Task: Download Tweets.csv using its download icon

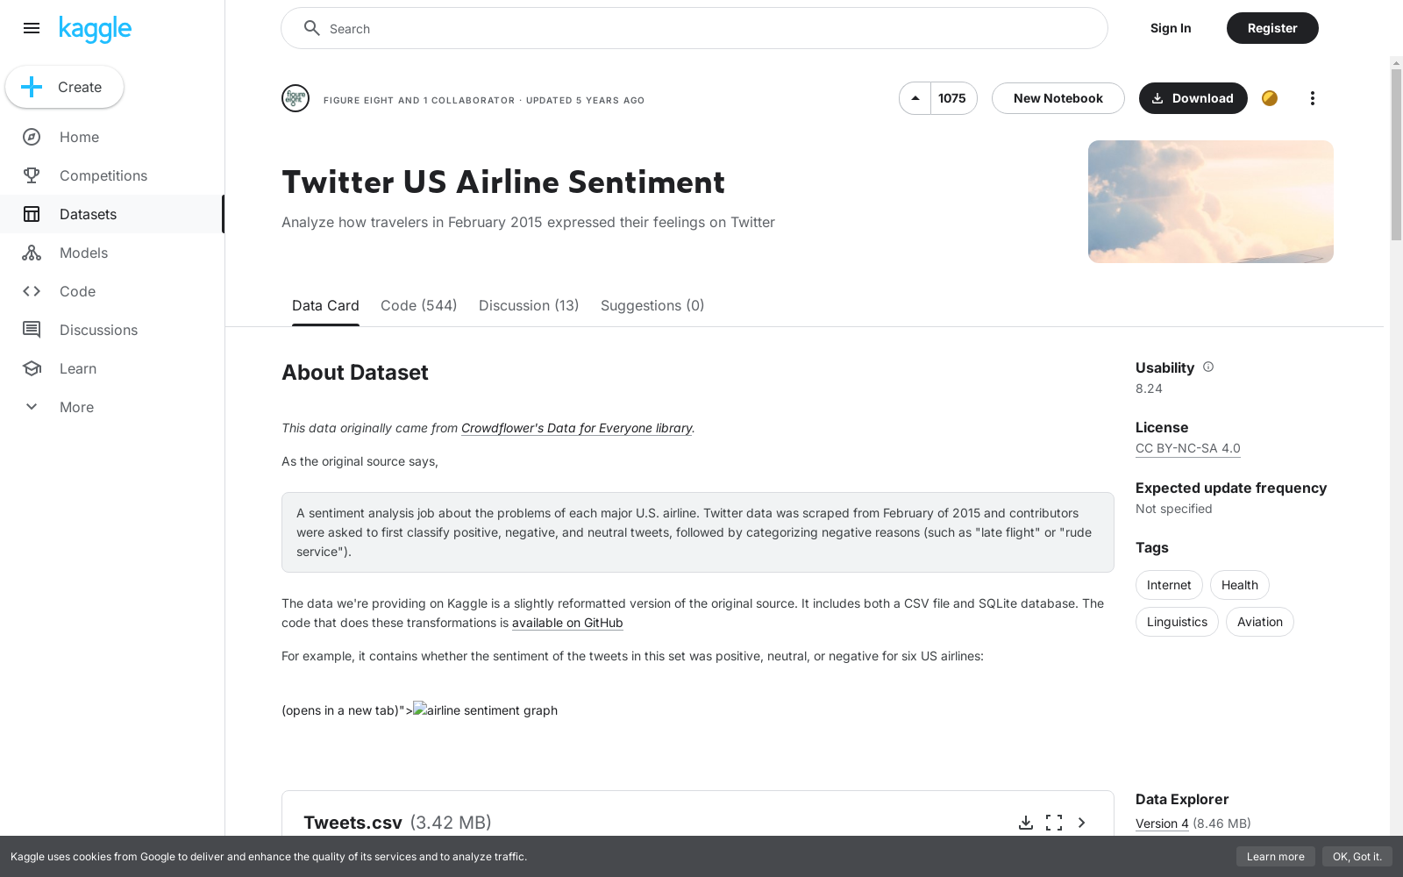Action: (x=1026, y=823)
